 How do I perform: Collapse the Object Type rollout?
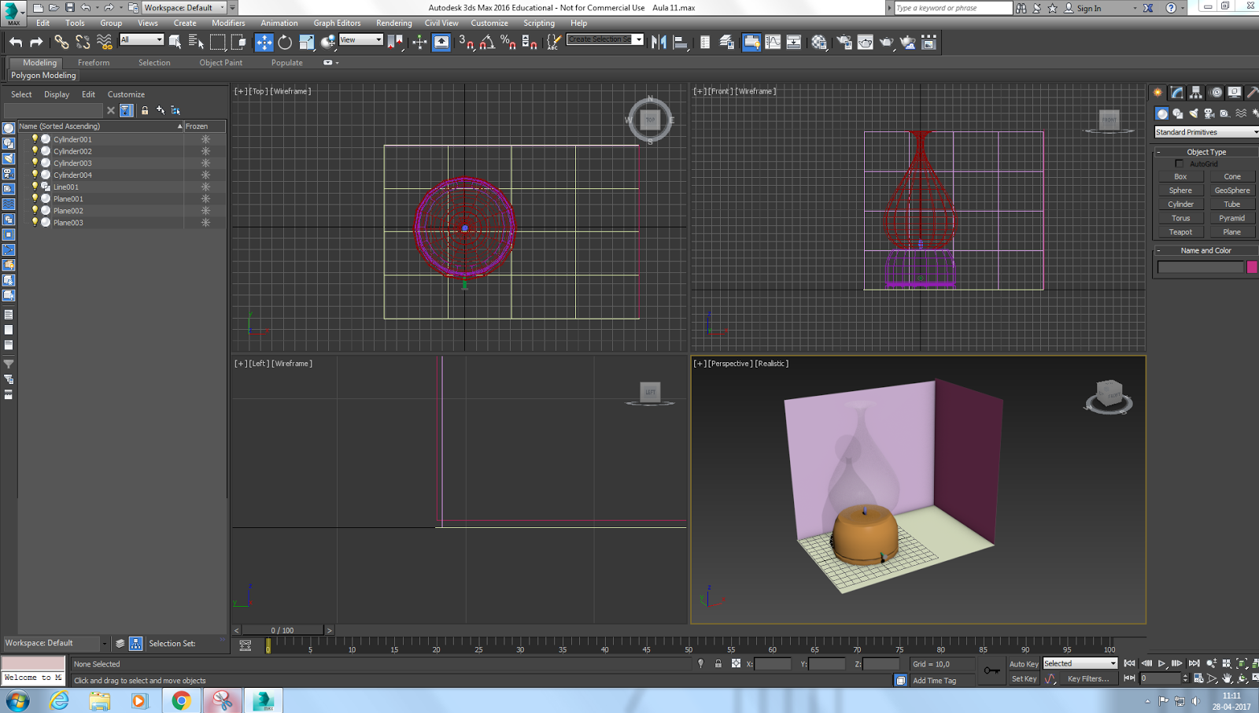pyautogui.click(x=1206, y=152)
